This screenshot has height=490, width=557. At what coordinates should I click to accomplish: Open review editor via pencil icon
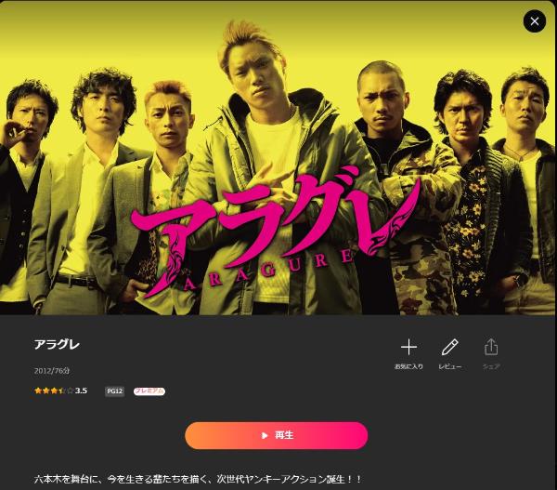point(449,347)
